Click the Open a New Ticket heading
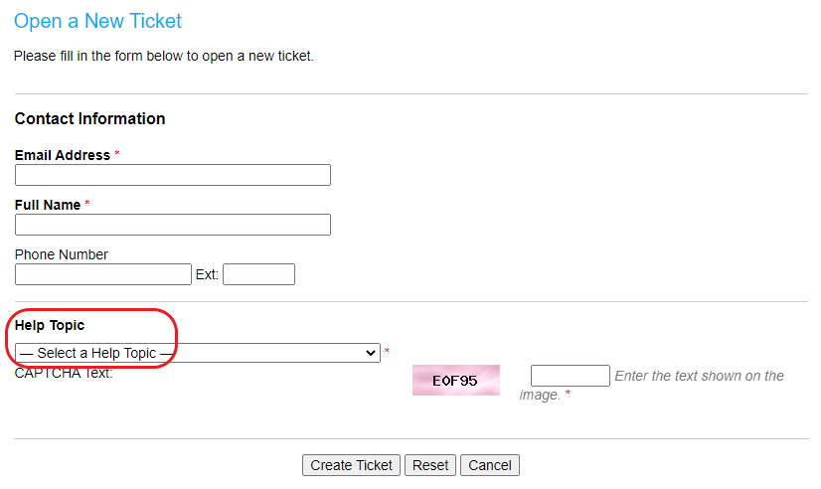This screenshot has width=821, height=489. click(97, 21)
